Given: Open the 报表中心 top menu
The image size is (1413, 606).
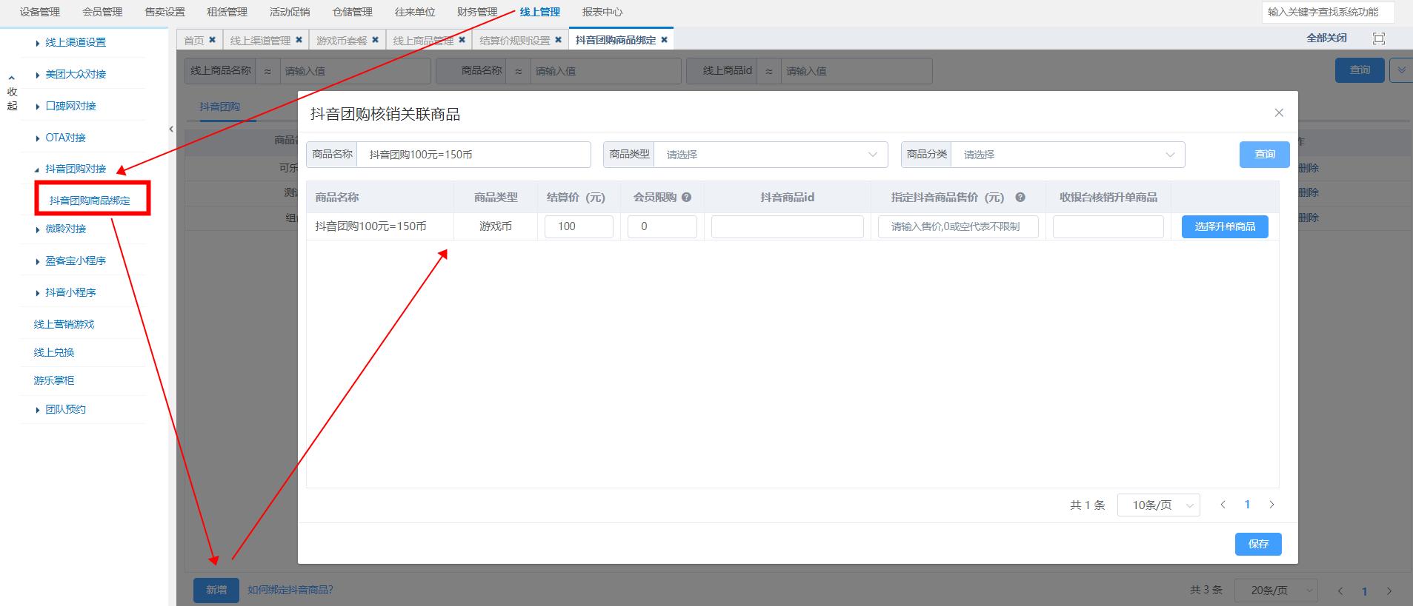Looking at the screenshot, I should coord(602,12).
